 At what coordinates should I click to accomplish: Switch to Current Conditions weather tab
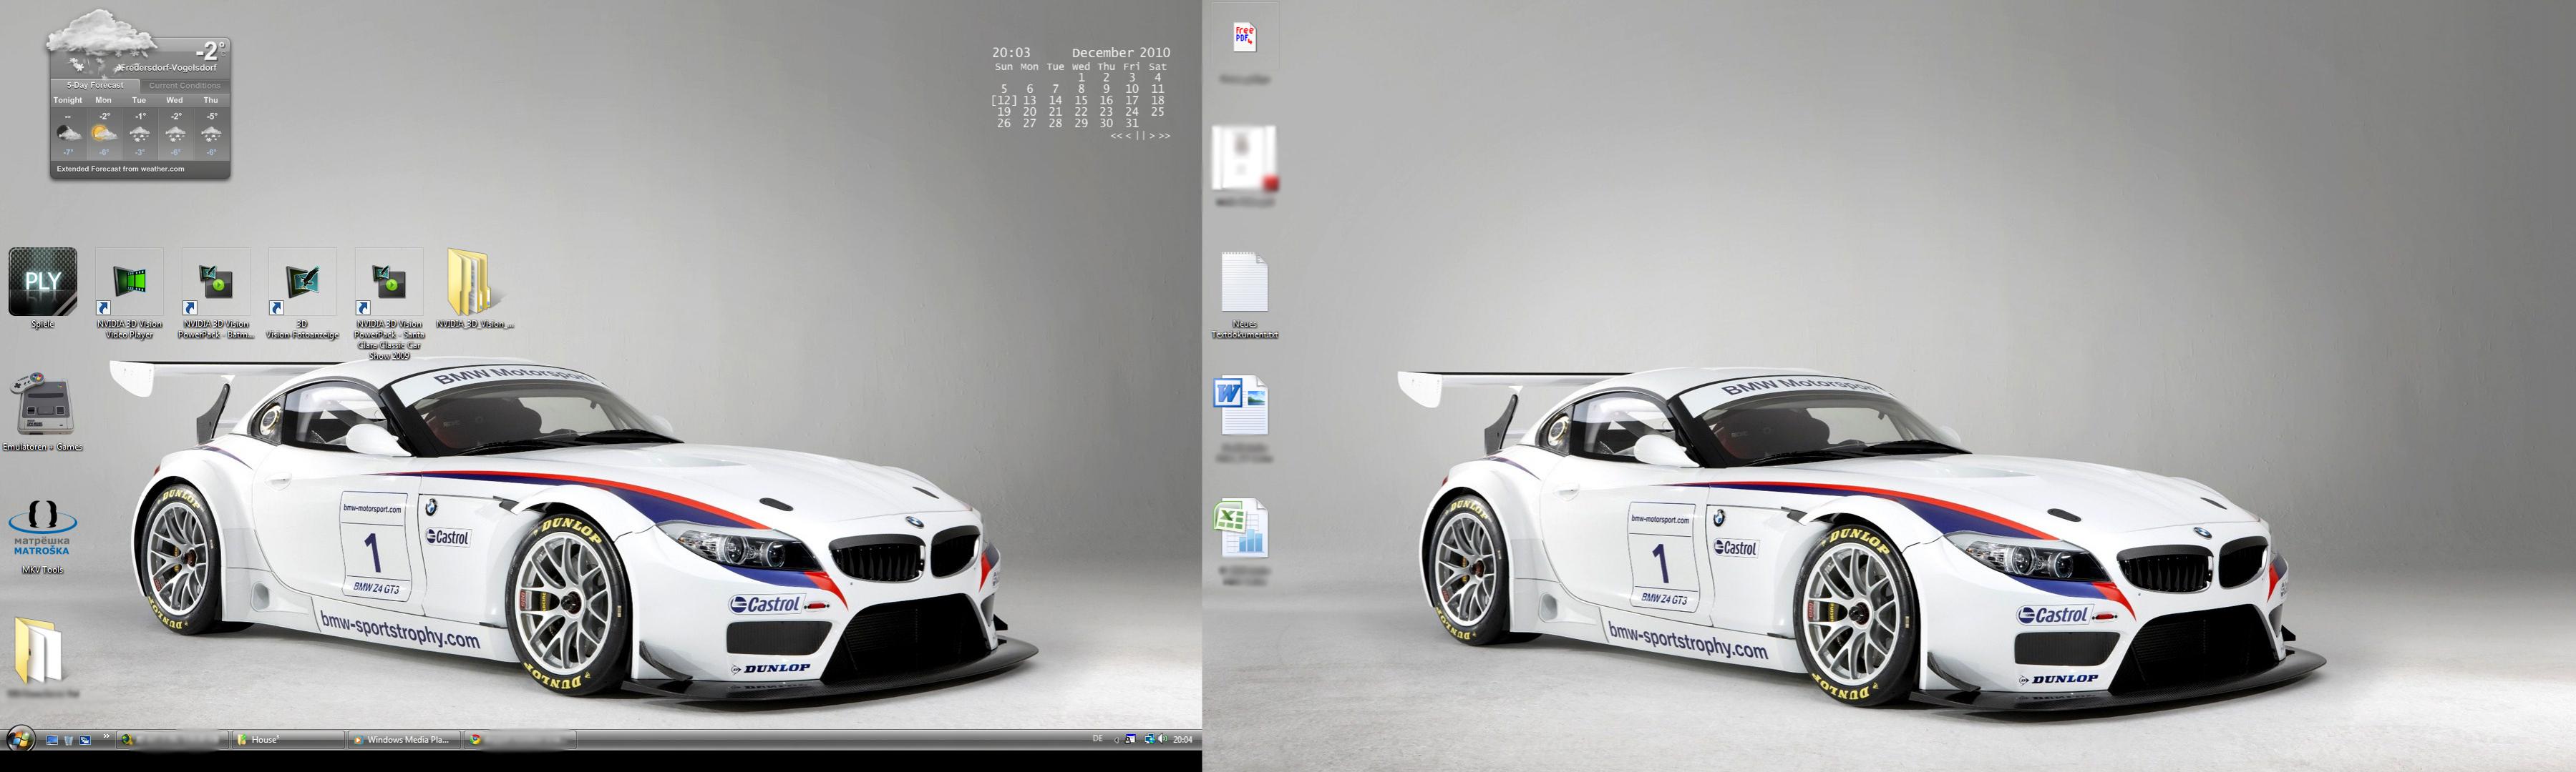point(184,85)
